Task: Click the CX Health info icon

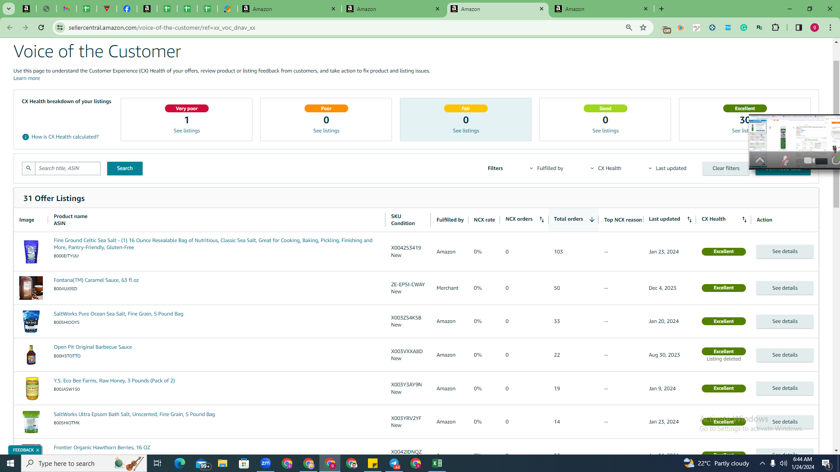Action: tap(26, 137)
